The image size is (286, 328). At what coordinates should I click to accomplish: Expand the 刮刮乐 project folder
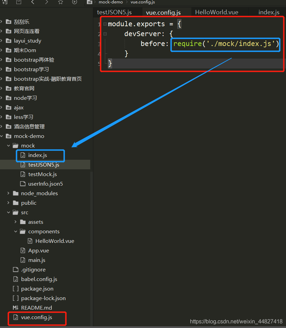click(x=1, y=21)
